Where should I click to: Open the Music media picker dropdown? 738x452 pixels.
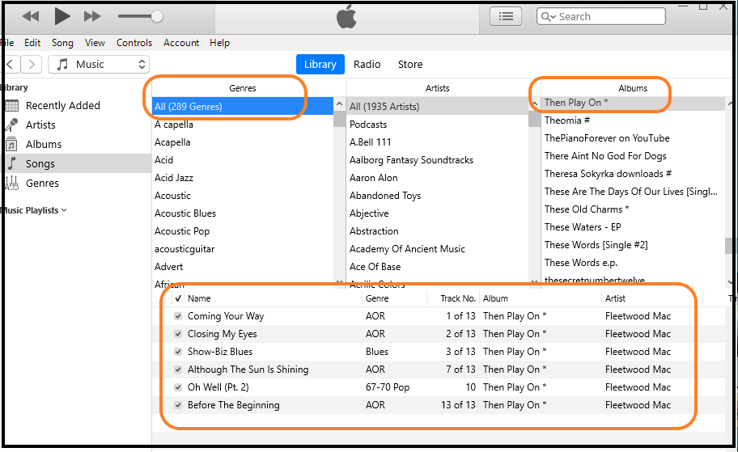(x=99, y=64)
